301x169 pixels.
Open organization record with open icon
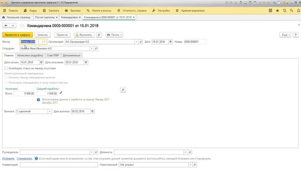(x=141, y=42)
